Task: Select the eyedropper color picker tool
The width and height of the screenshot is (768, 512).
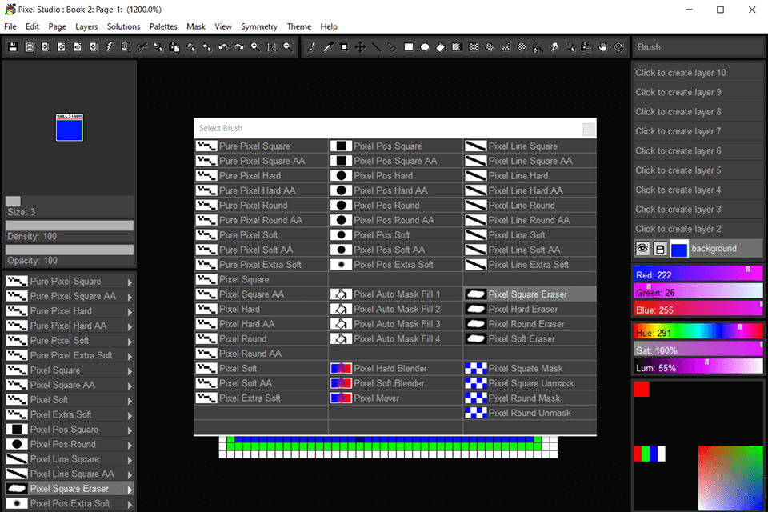Action: coord(328,47)
